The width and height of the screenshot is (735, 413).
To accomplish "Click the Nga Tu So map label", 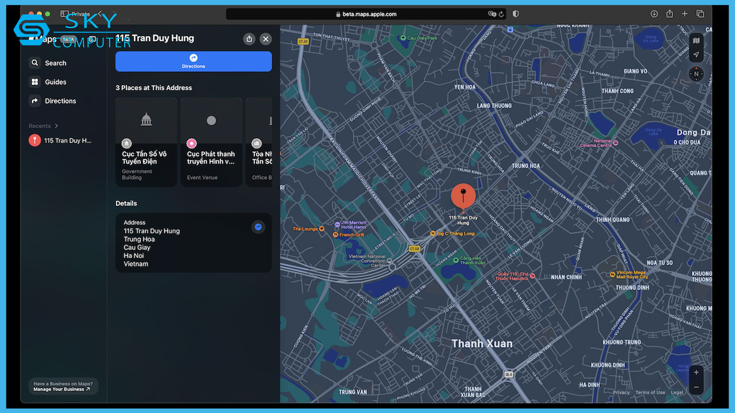I will click(x=659, y=263).
